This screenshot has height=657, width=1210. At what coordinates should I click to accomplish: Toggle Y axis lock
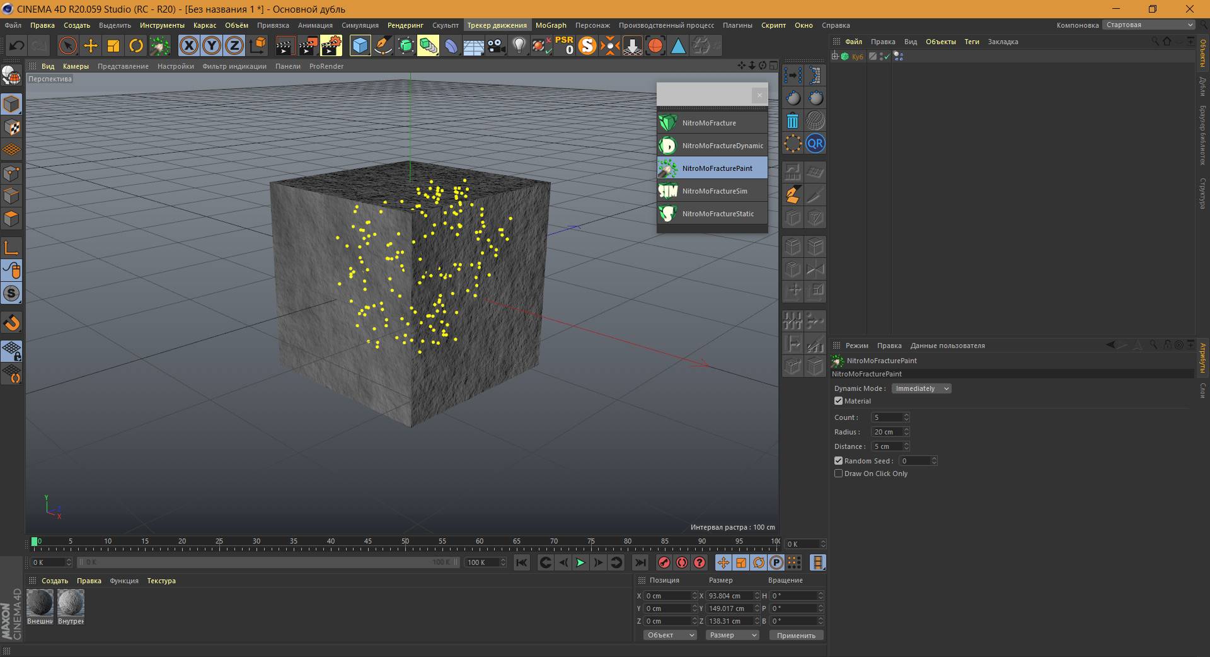tap(212, 45)
